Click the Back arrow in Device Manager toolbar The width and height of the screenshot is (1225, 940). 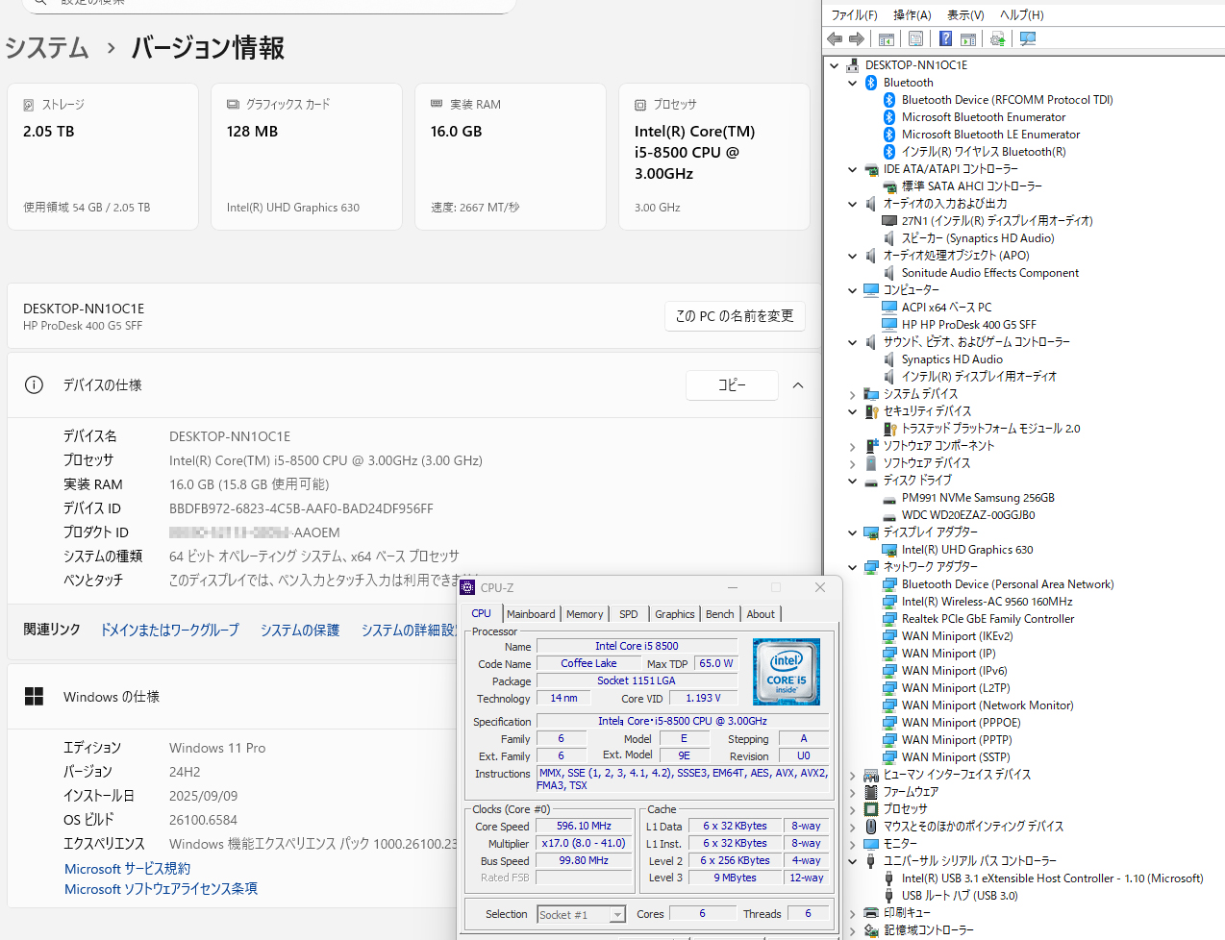[835, 39]
